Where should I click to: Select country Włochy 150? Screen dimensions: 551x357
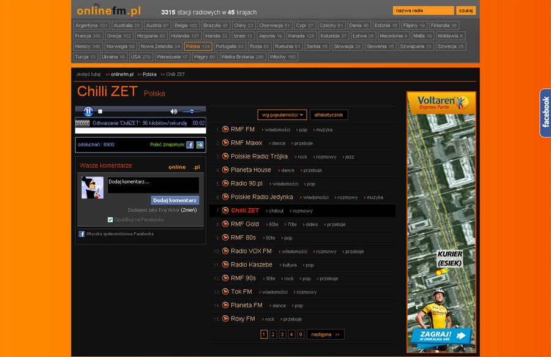point(282,57)
